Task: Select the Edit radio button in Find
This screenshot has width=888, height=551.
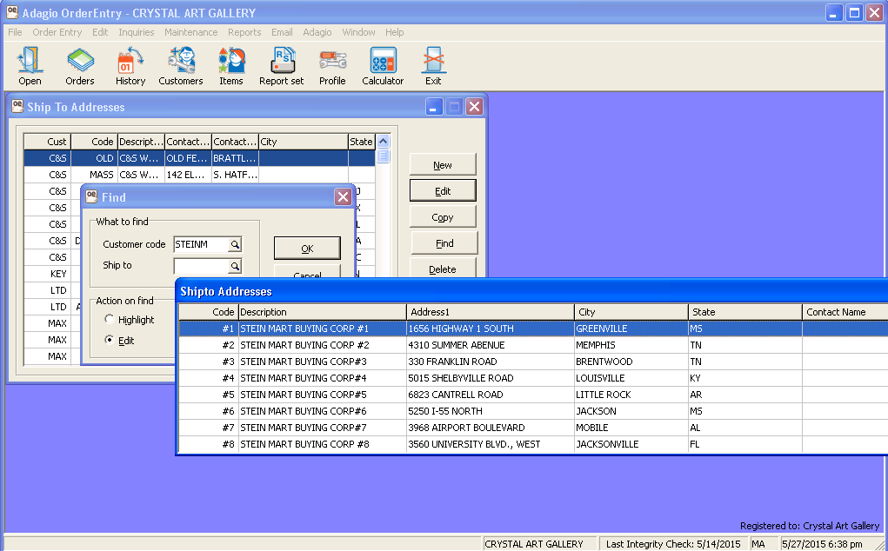Action: click(x=110, y=341)
